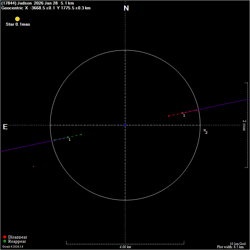Select the pink asterisk marker labeled 2
The image size is (250, 250).
click(x=205, y=130)
